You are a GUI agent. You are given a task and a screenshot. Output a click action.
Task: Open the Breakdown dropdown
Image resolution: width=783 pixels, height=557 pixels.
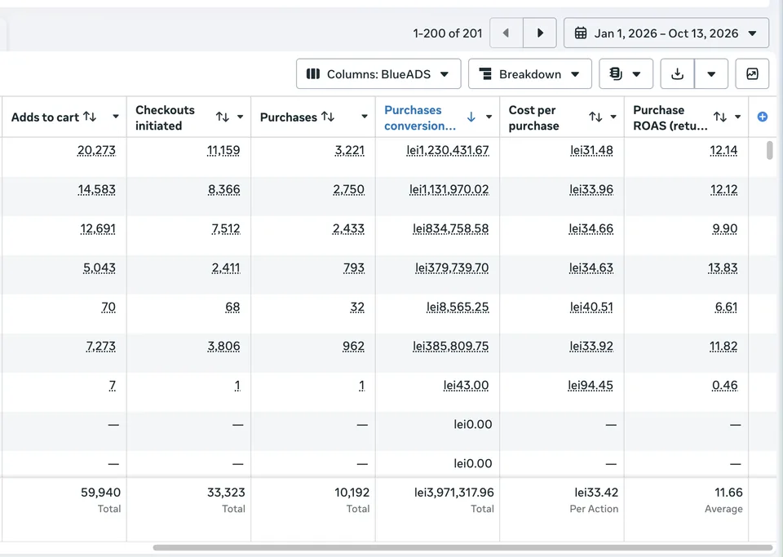[x=530, y=74]
